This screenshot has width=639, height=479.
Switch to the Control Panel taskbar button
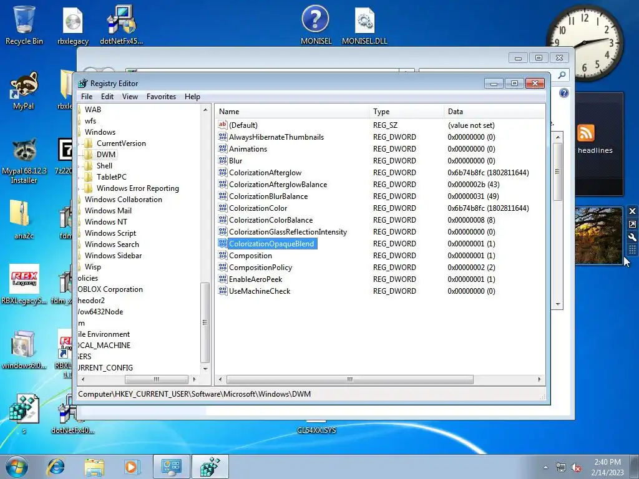(171, 467)
